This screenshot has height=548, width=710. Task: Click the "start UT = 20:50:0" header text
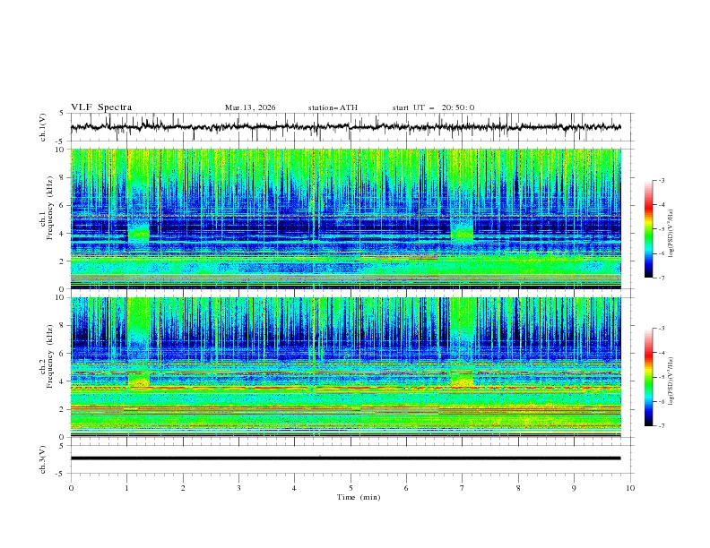coord(433,107)
